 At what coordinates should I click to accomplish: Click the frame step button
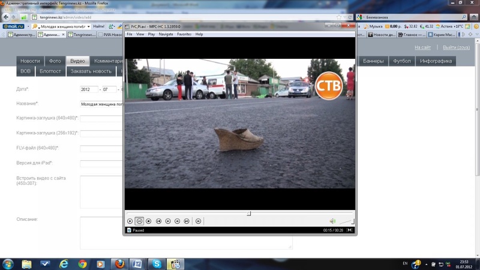click(198, 221)
